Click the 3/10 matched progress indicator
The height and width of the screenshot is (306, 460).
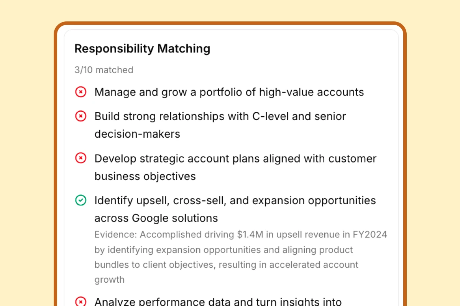click(104, 70)
